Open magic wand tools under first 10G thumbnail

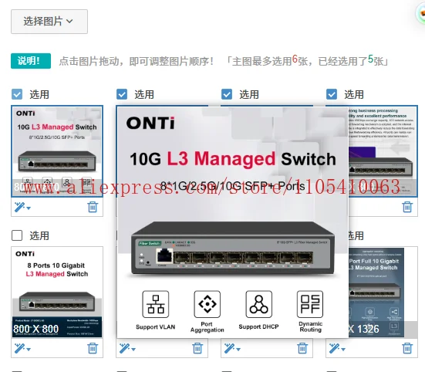[x=22, y=207]
